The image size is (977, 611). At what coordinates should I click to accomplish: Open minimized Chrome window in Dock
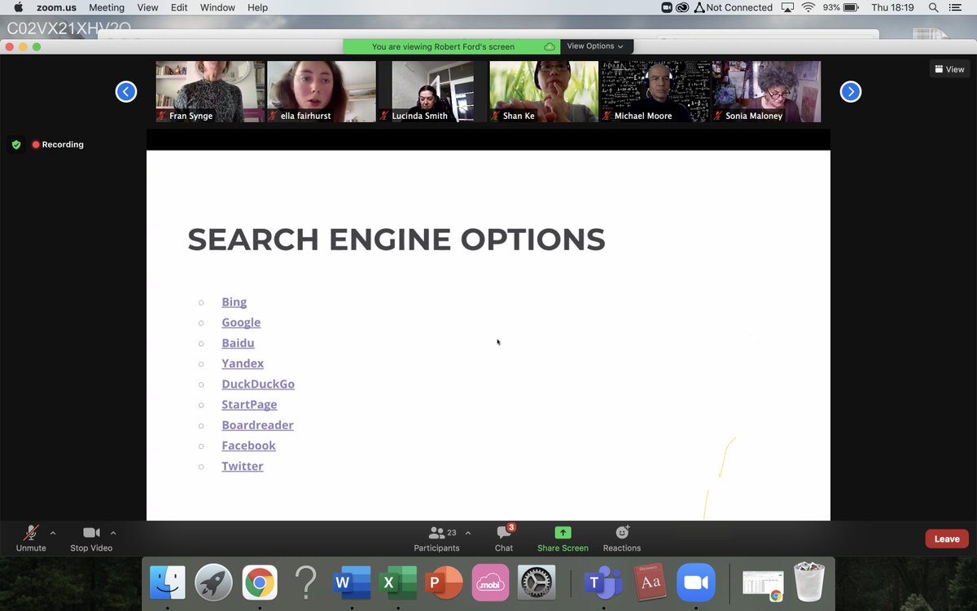pyautogui.click(x=763, y=585)
